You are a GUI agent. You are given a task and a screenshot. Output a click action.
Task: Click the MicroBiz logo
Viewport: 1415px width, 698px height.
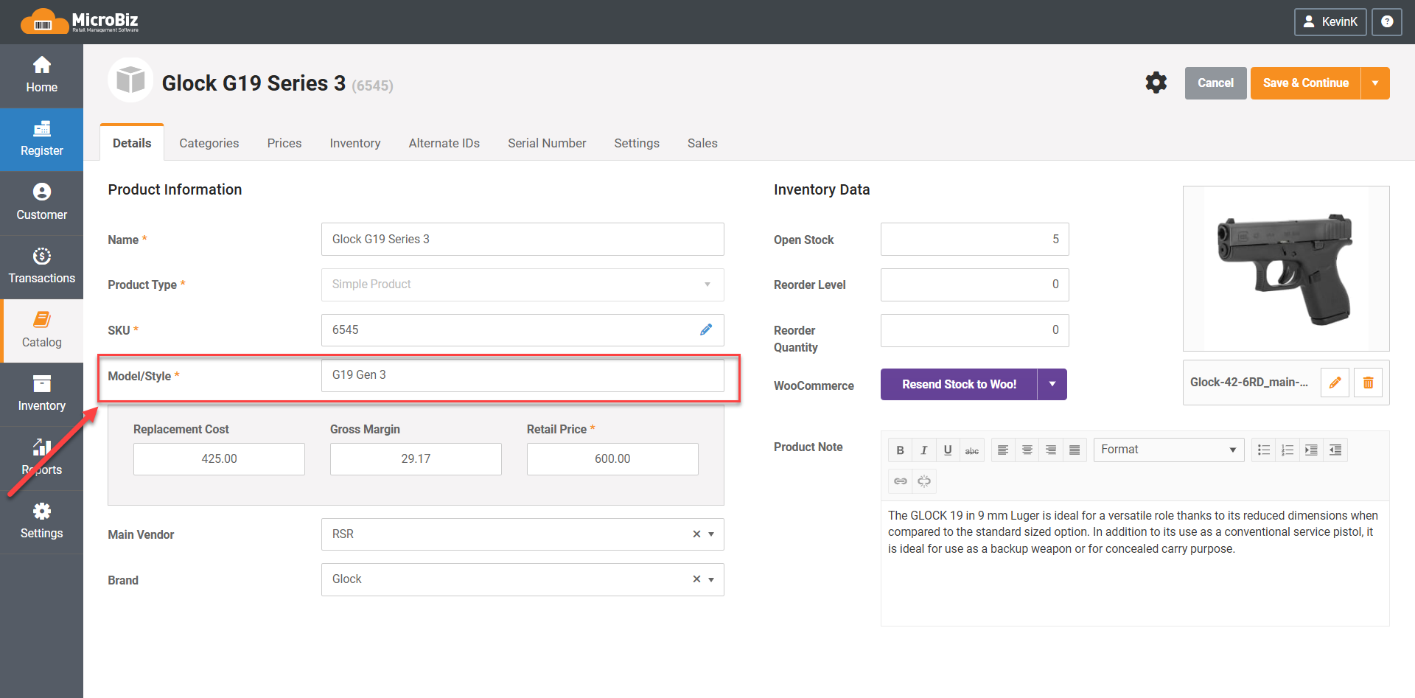(x=80, y=21)
